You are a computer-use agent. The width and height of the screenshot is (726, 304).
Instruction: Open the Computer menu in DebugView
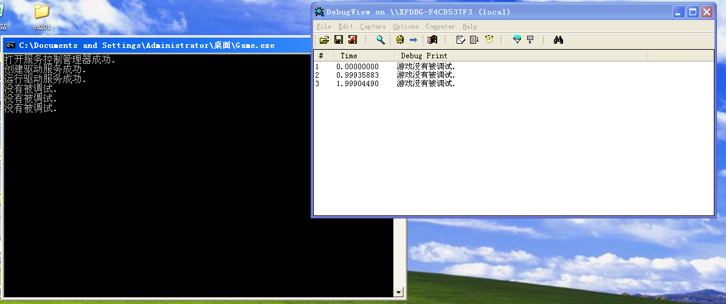coord(440,26)
